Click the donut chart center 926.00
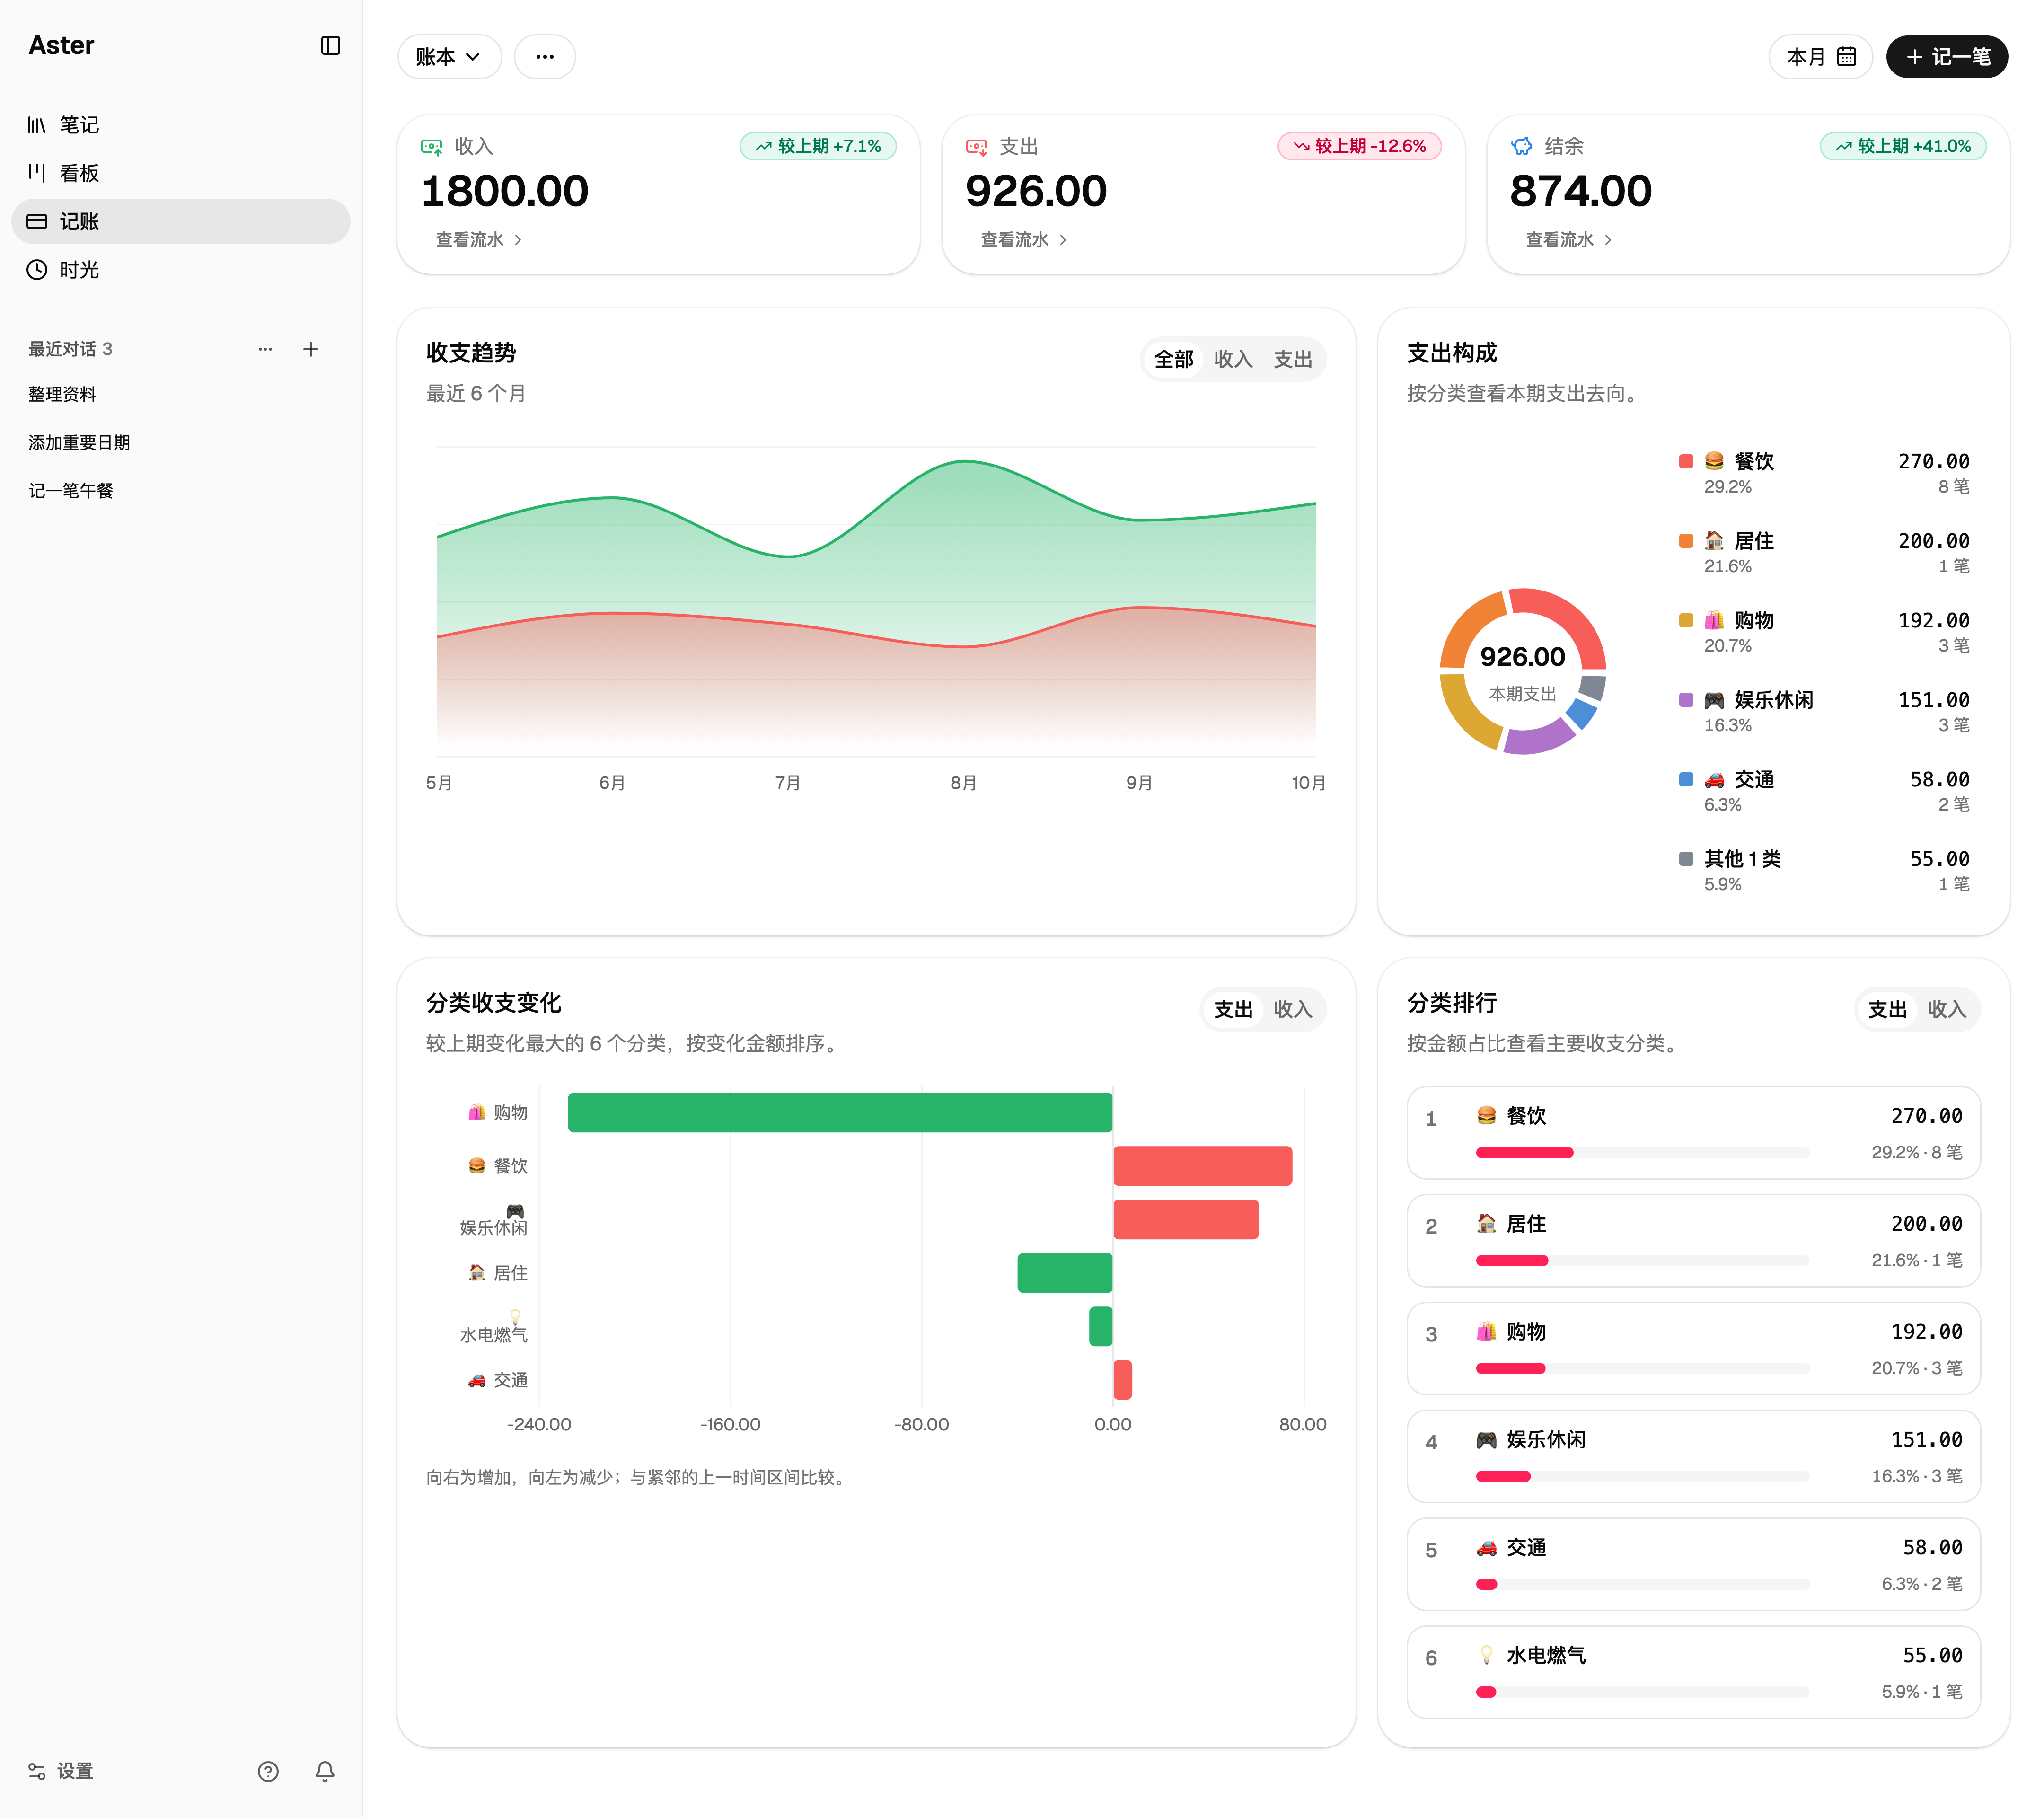The image size is (2044, 1817). pyautogui.click(x=1522, y=657)
